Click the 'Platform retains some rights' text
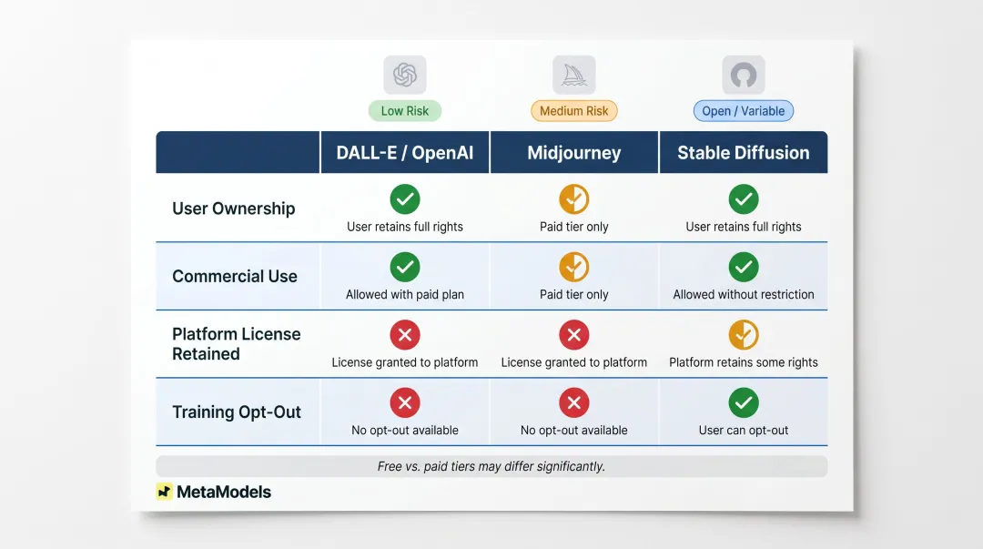Viewport: 983px width, 549px height. coord(744,362)
